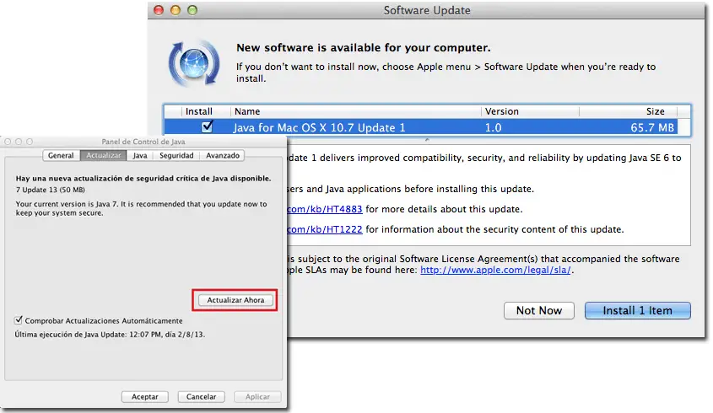Switch to the Actualizar tab
The height and width of the screenshot is (413, 713).
103,155
